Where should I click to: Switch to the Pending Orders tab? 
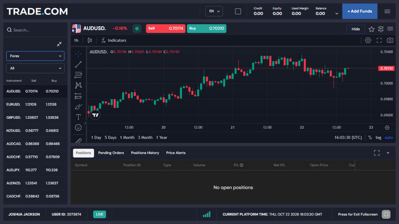tap(111, 153)
